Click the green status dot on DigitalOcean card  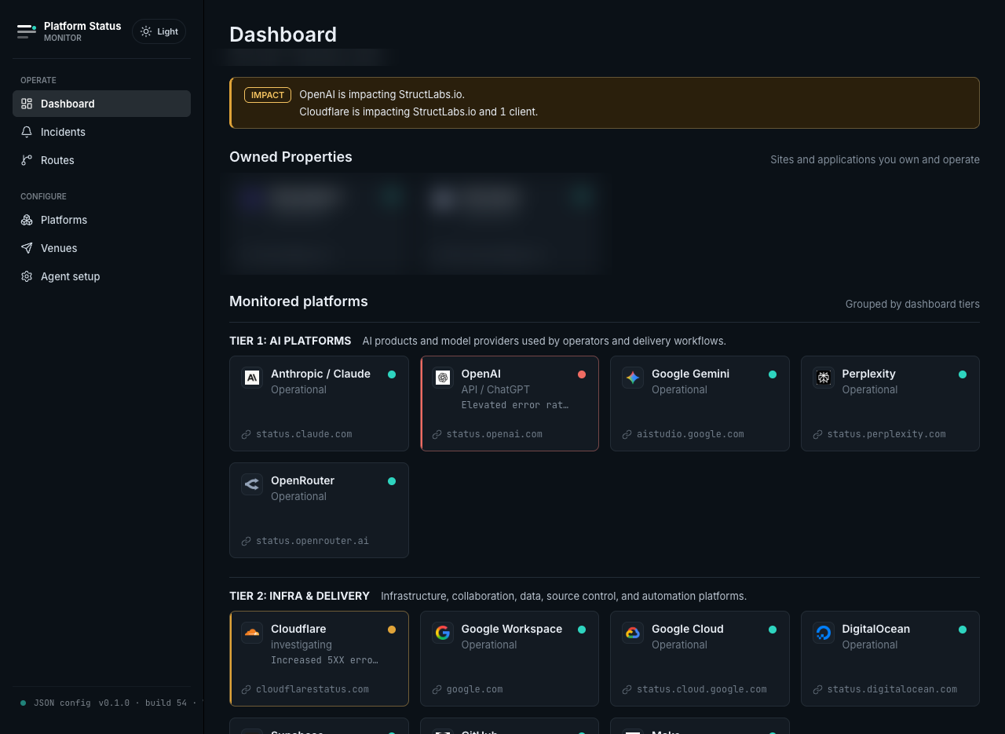[x=963, y=630]
